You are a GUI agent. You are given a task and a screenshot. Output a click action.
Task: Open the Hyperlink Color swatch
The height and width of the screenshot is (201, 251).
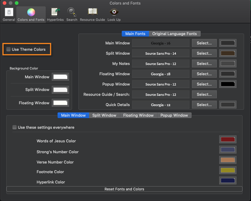tap(228, 180)
